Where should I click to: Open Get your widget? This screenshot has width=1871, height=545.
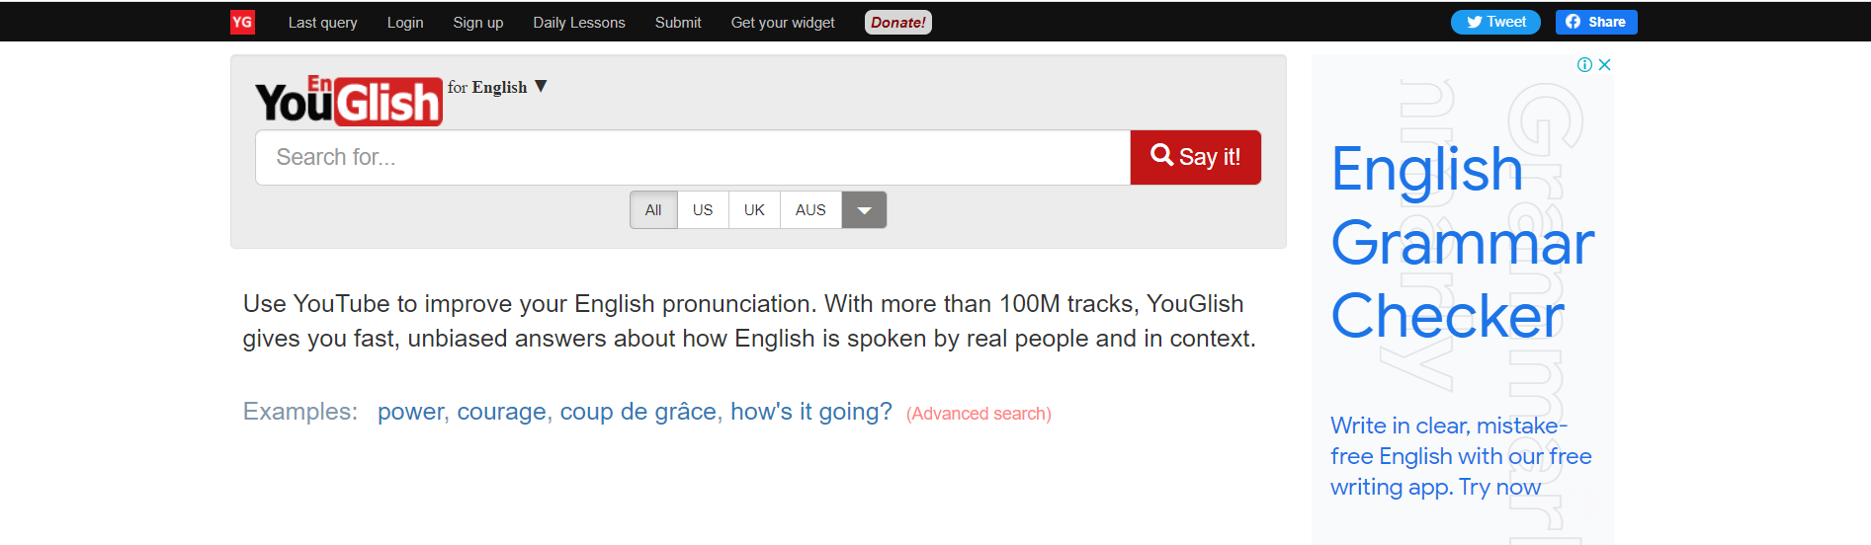783,22
